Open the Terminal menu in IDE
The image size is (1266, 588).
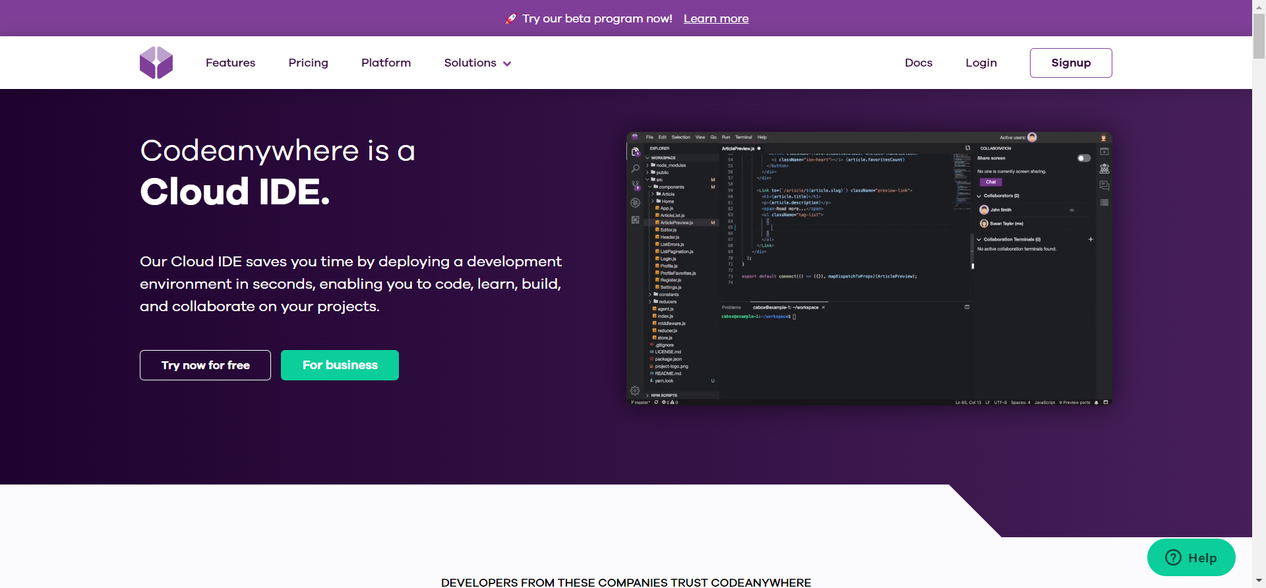point(744,137)
